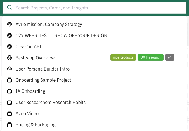The height and width of the screenshot is (131, 189).
Task: Open Avrio Mission, Company Strategy result
Action: click(x=94, y=24)
